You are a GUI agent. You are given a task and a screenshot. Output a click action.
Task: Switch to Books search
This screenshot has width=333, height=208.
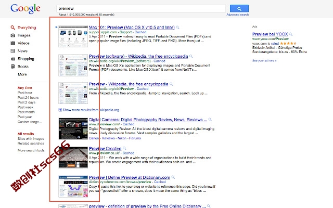click(x=23, y=67)
